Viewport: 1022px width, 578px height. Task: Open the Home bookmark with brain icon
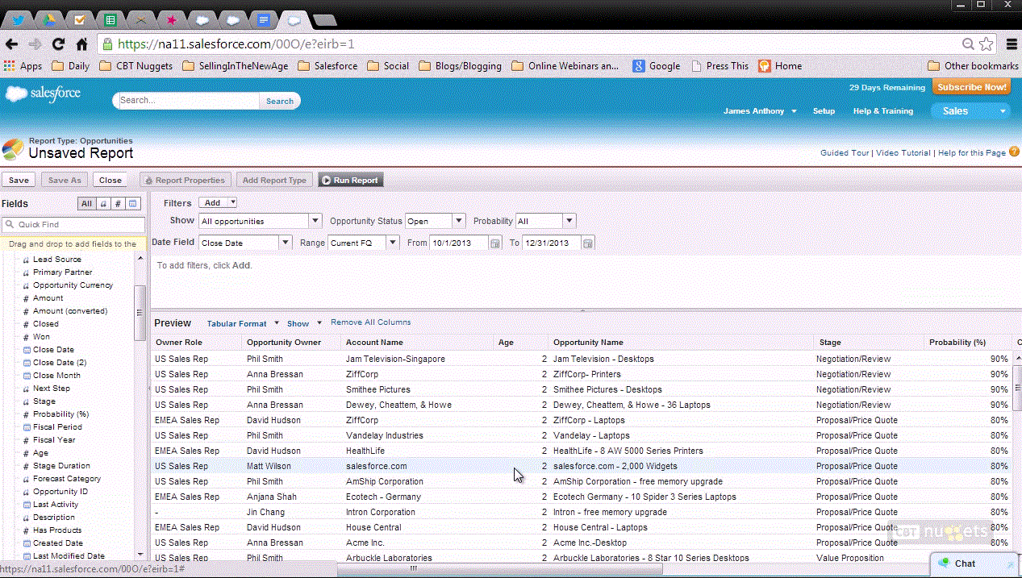pyautogui.click(x=780, y=66)
